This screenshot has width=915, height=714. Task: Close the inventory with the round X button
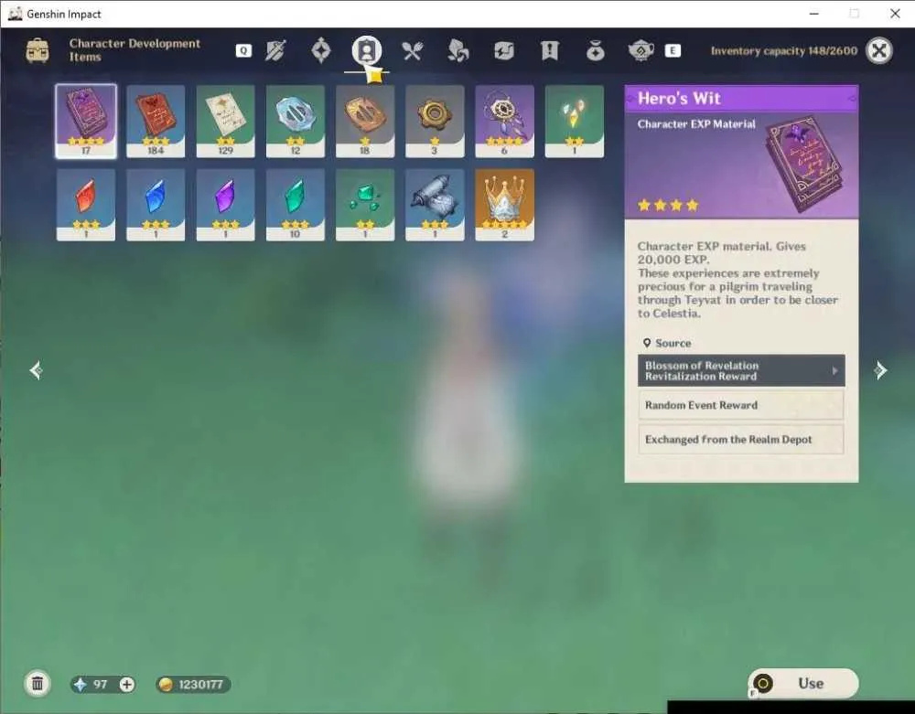pos(878,50)
